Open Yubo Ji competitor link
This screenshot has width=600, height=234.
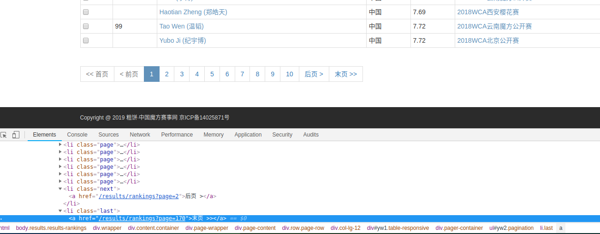coord(183,40)
